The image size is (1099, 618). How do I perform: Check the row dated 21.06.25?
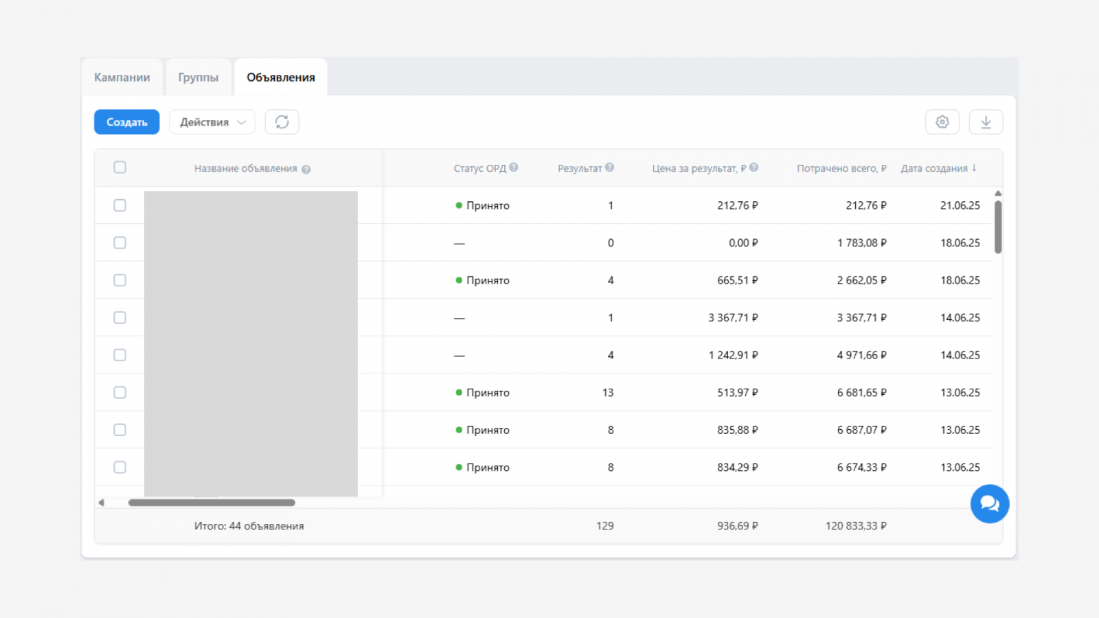pyautogui.click(x=120, y=205)
